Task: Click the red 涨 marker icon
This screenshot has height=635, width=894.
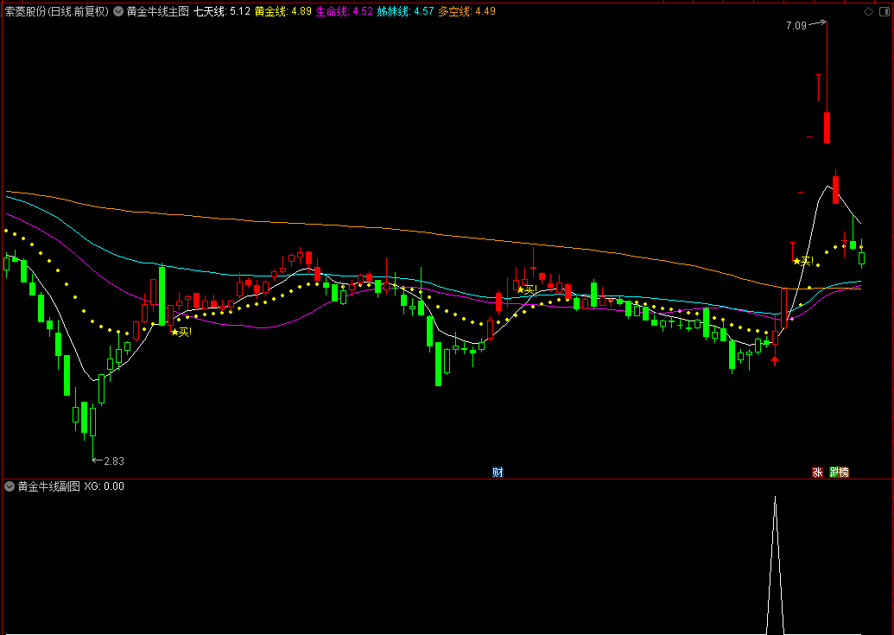Action: click(818, 472)
